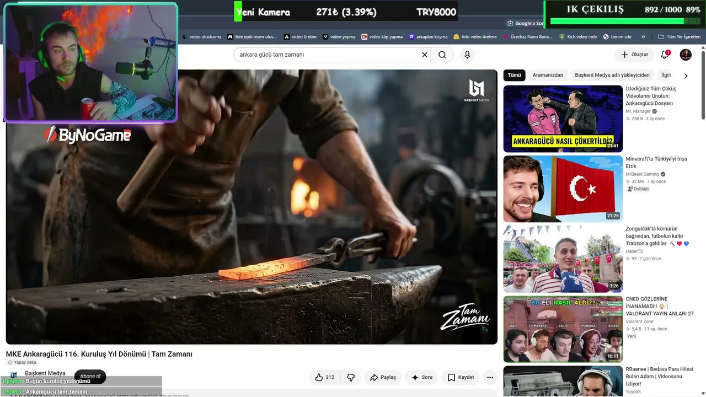Open the 'benim site' bookmark
The image size is (706, 397).
click(x=617, y=37)
